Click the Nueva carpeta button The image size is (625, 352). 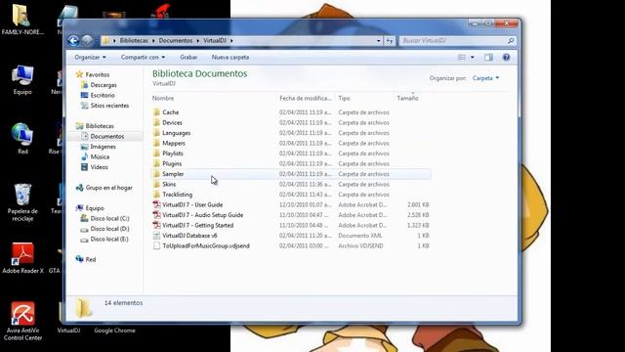(230, 58)
